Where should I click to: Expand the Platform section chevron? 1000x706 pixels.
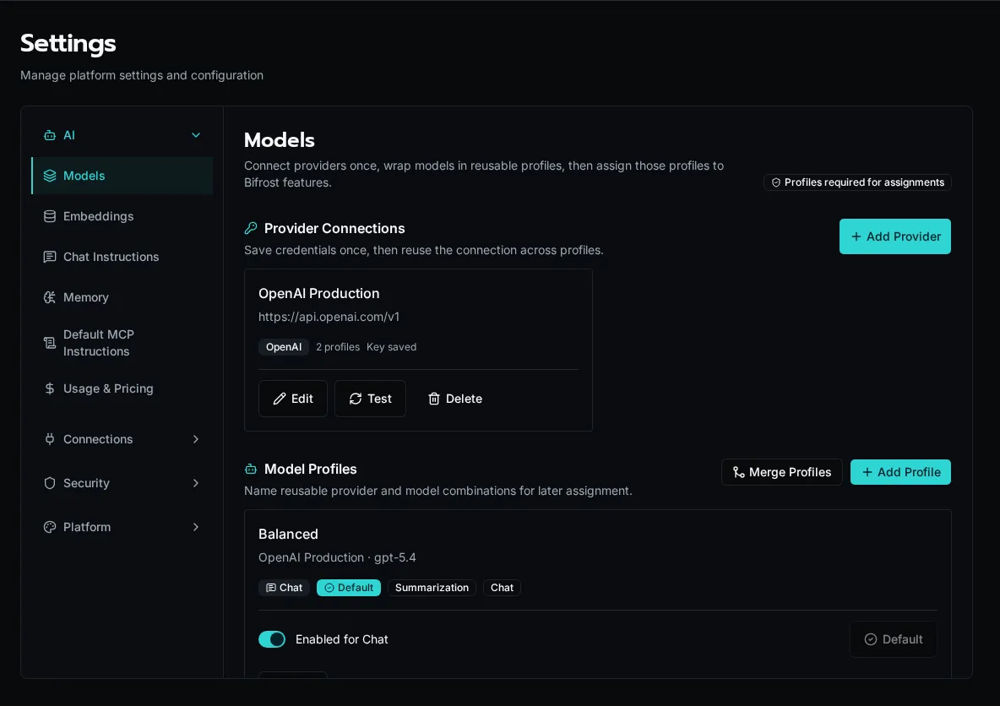click(196, 527)
